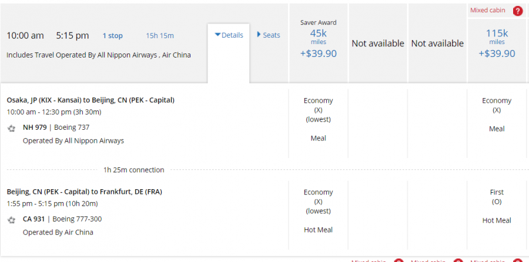Click the Operated By Air China text

point(58,232)
